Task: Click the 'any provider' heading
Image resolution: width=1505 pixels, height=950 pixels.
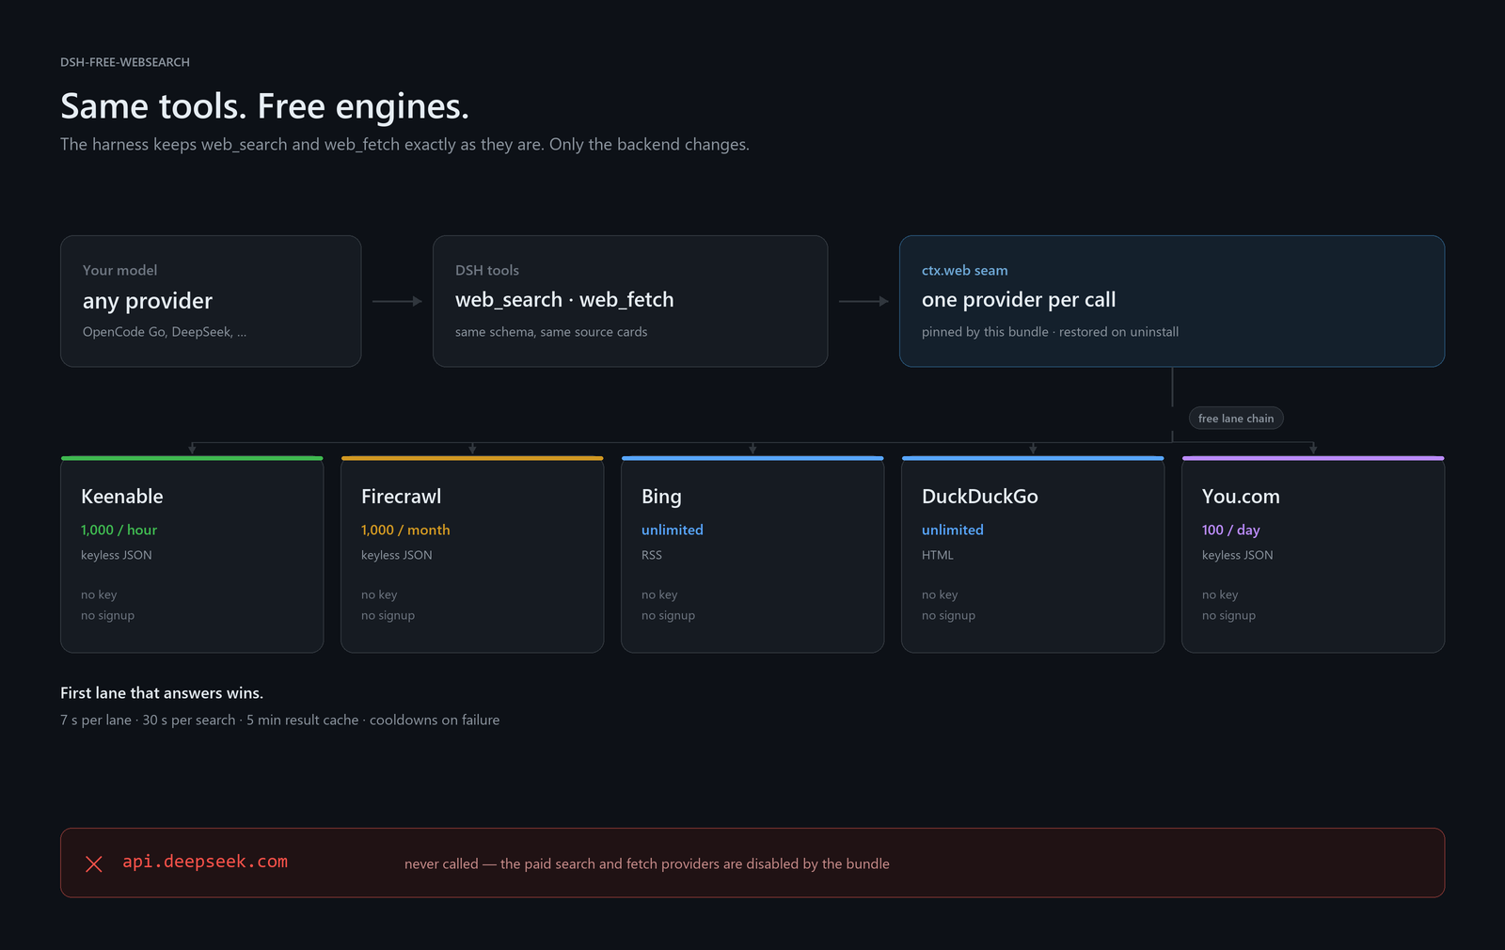Action: tap(148, 301)
